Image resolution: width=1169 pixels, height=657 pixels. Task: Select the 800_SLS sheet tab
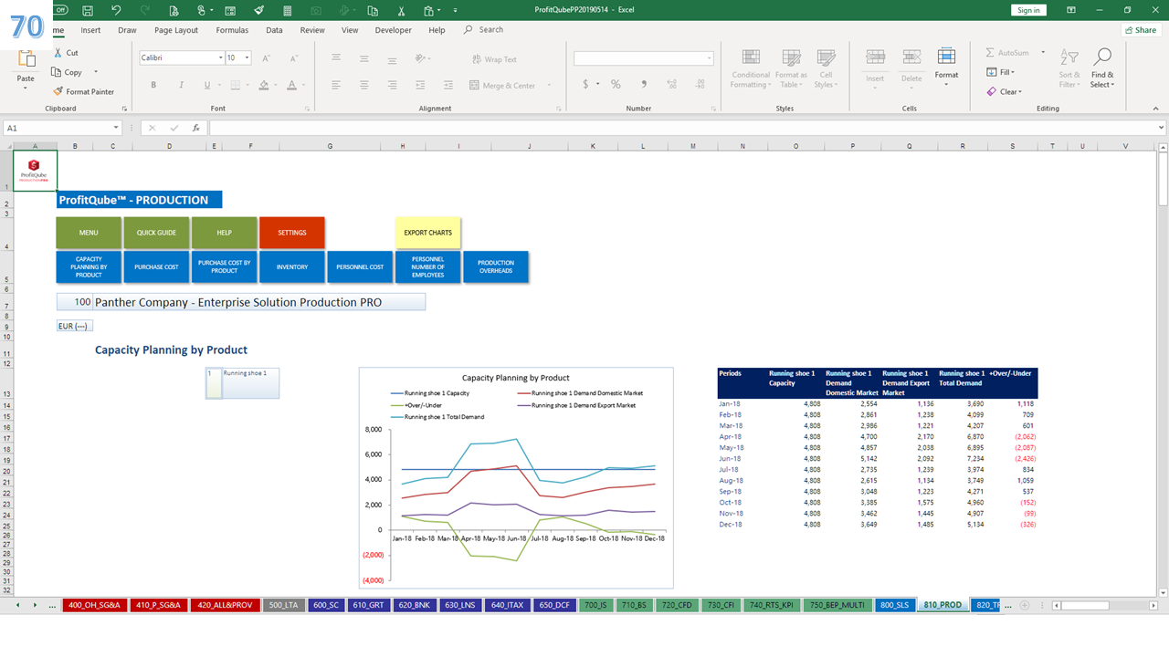tap(894, 605)
